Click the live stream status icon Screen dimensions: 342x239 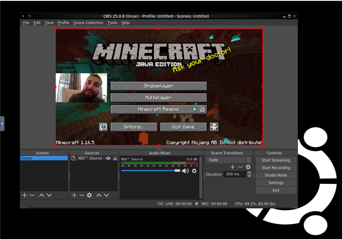(x=161, y=204)
